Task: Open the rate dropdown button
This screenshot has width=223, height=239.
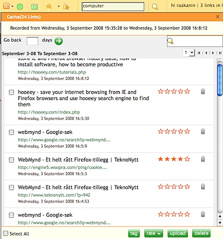Action: tap(153, 233)
